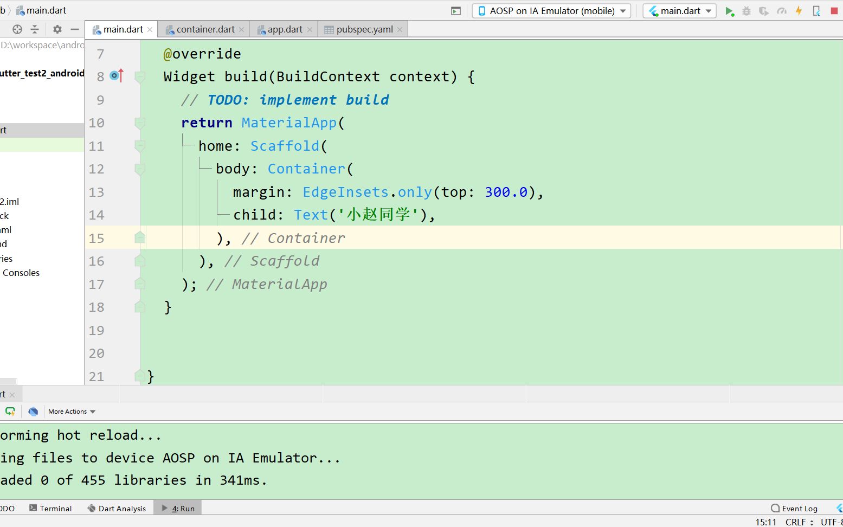This screenshot has width=843, height=527.
Task: Click EdgeInsets in the margin line
Action: point(345,192)
